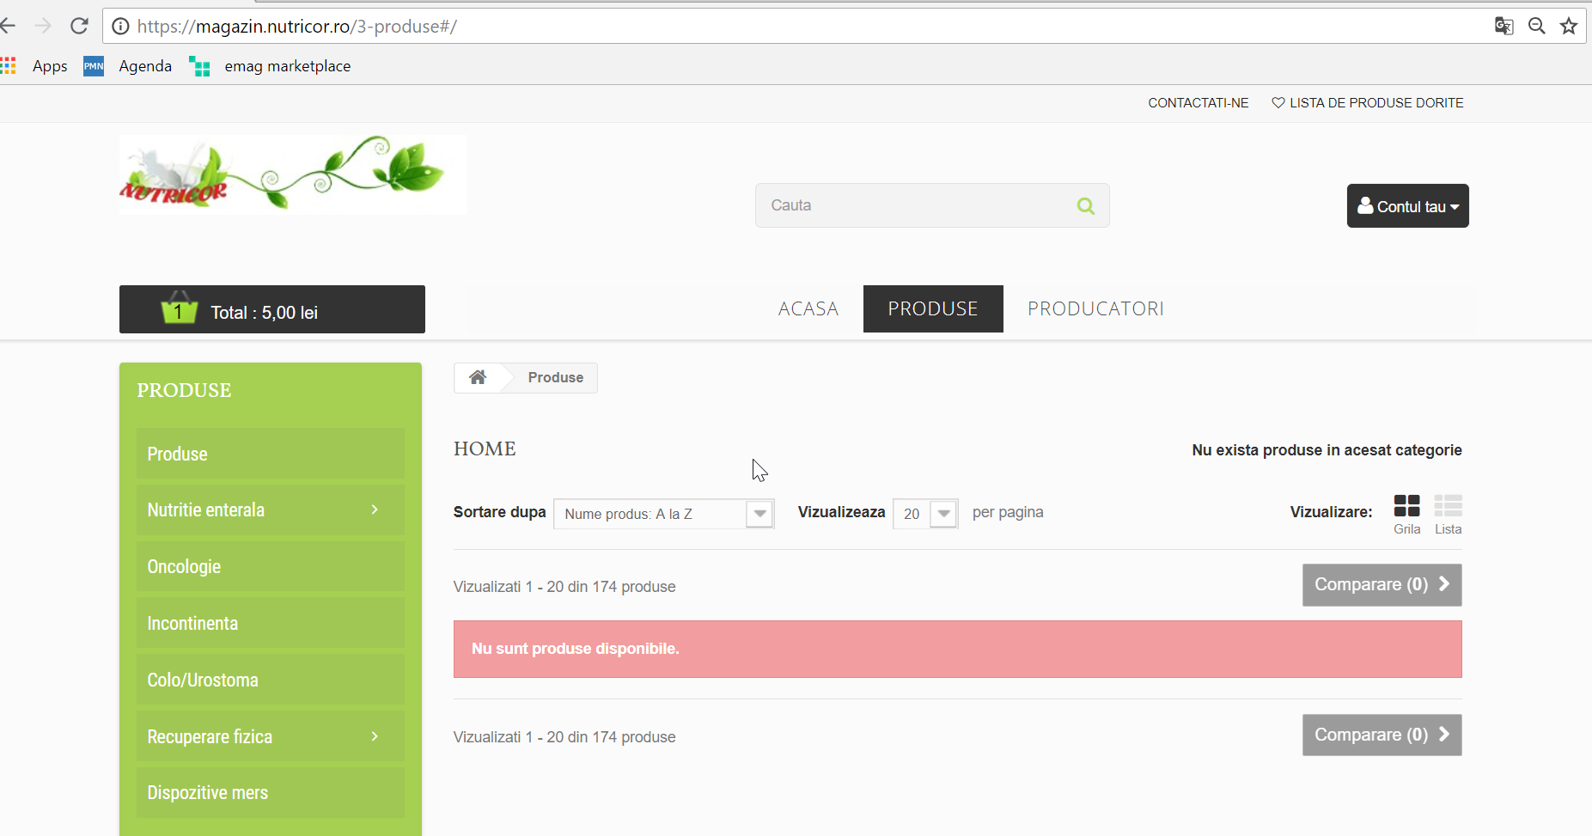Open emag marketplace bookmark icon
1592x836 pixels.
pos(199,66)
